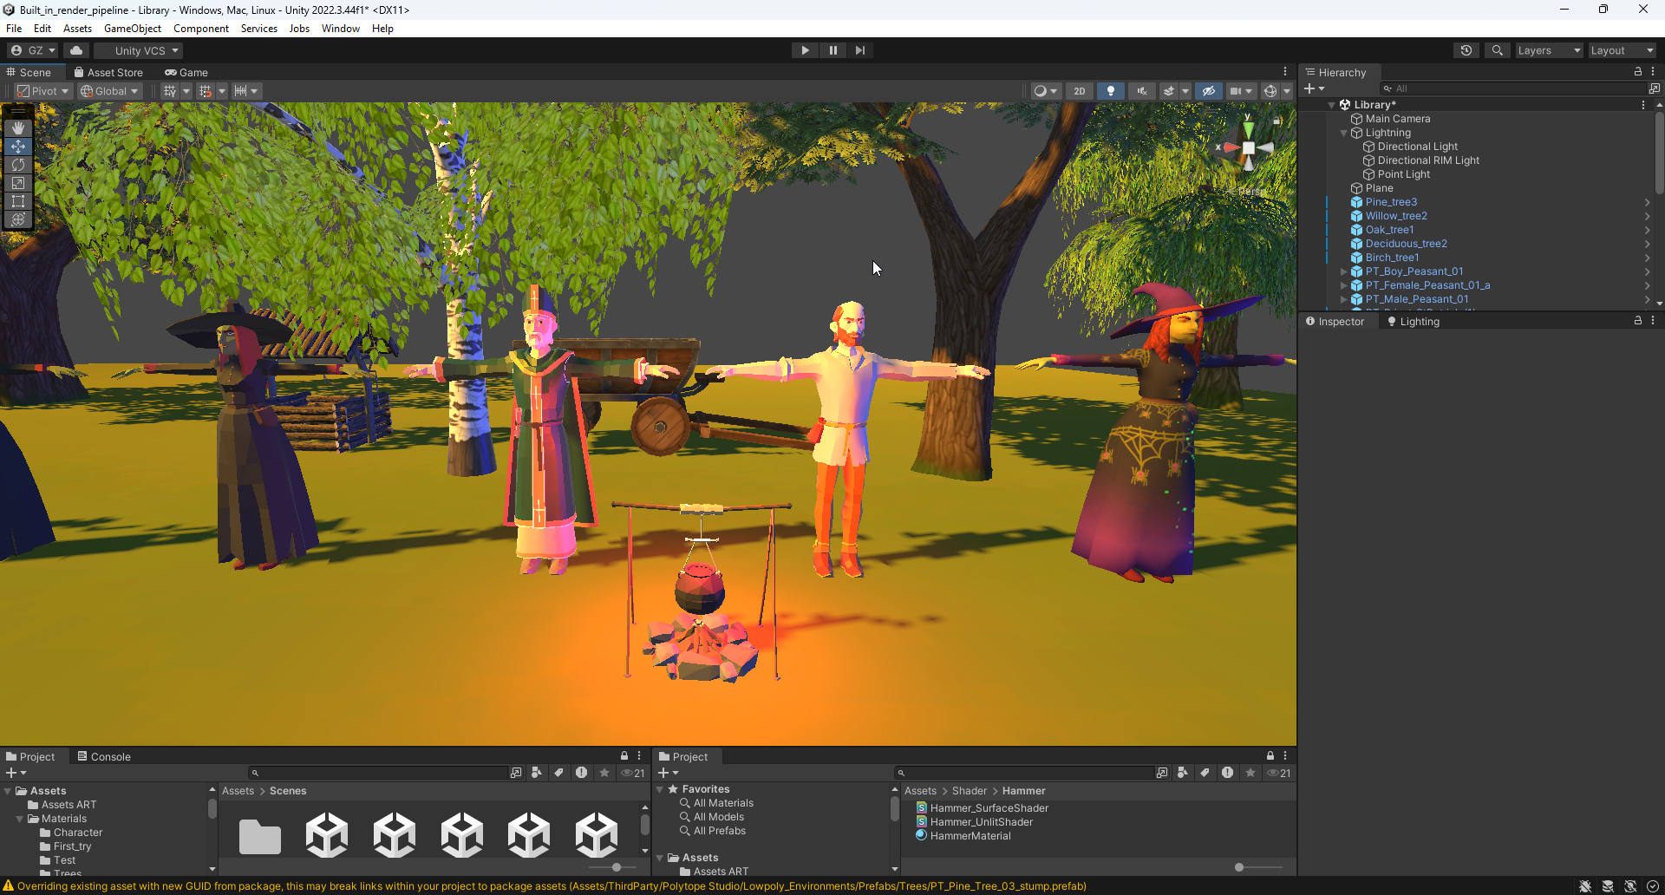Toggle scene effects (skybox, fog)

[x=1169, y=91]
